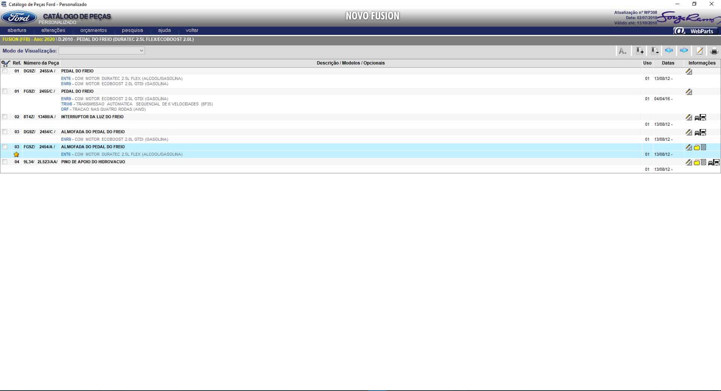Click the Número da Peça column header
Image resolution: width=721 pixels, height=391 pixels.
pos(41,63)
